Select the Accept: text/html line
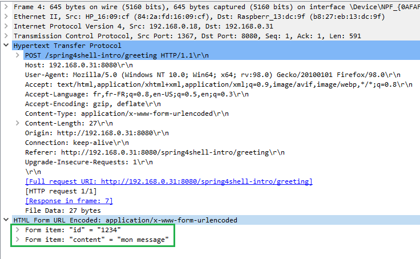This screenshot has width=420, height=259. click(219, 84)
